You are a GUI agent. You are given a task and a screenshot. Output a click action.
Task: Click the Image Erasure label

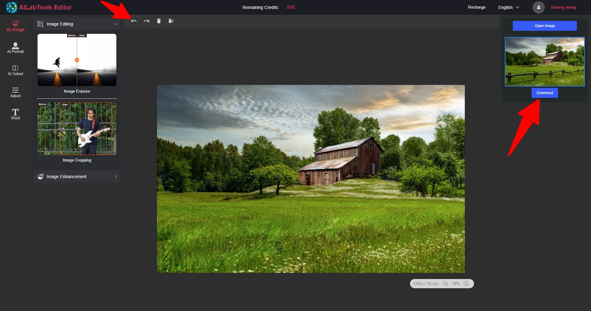77,91
